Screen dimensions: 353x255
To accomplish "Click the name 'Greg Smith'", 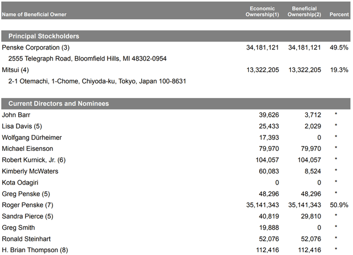I will tap(18, 227).
